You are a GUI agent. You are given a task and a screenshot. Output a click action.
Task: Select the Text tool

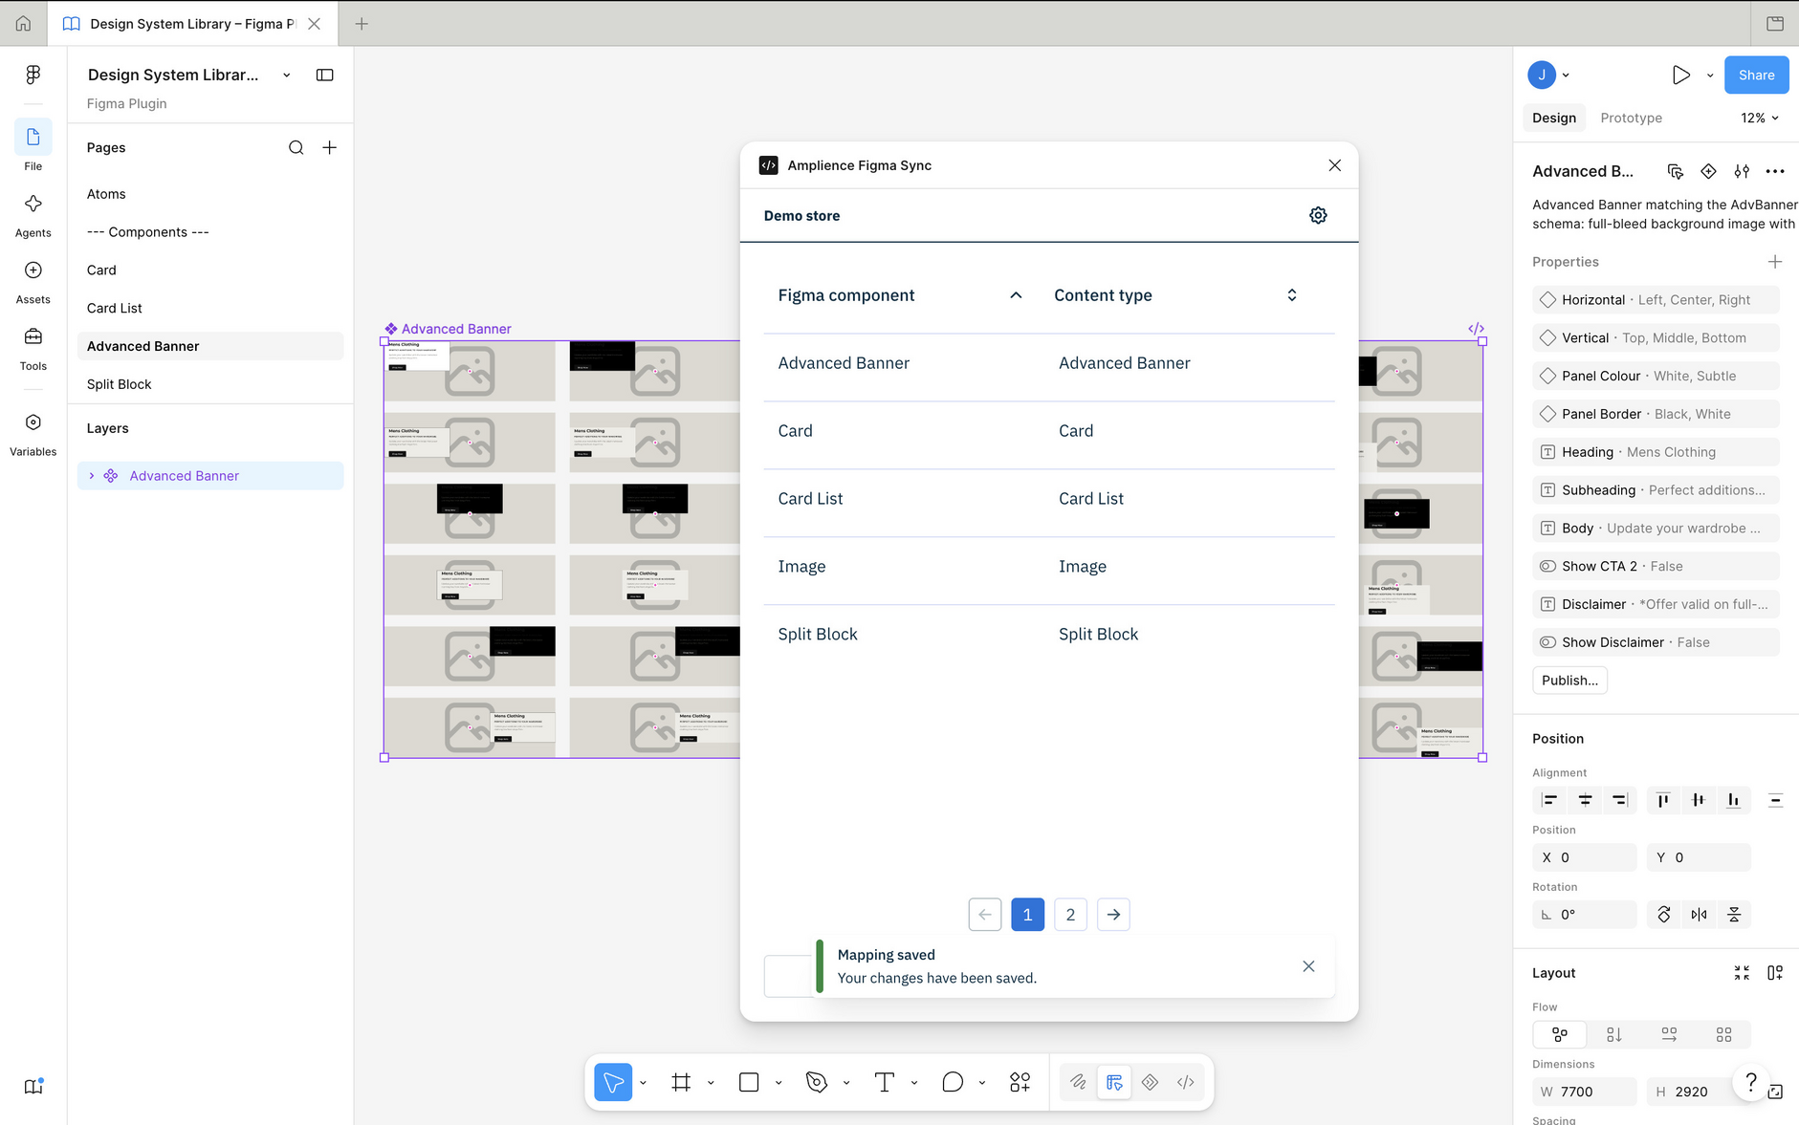884,1082
